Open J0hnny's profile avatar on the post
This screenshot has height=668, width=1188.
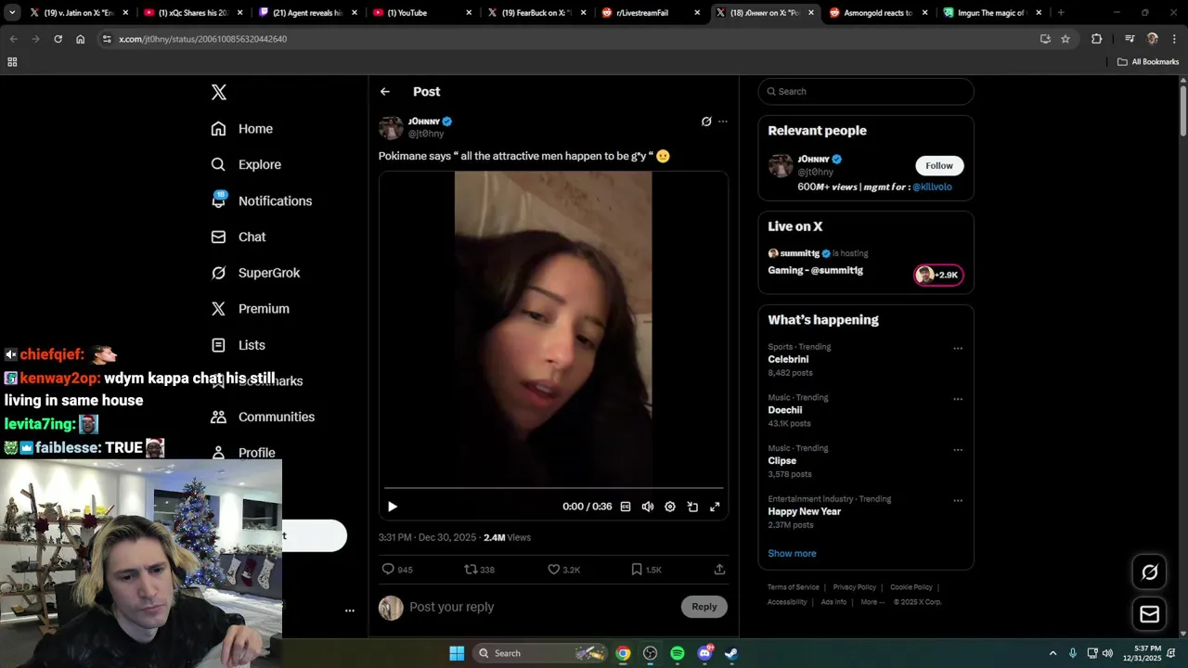391,128
